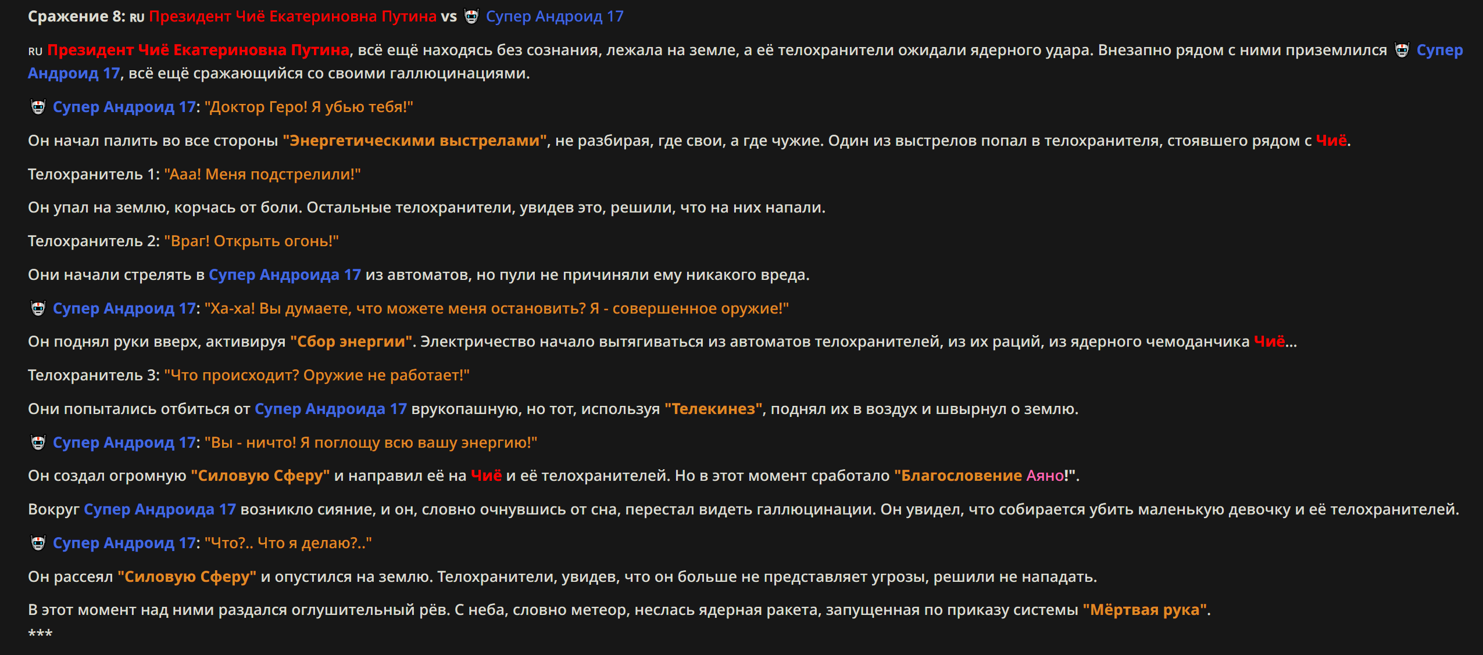Viewport: 1483px width, 655px height.
Task: Click blue "Супер Андроида 17" after "Вокруг"
Action: tap(160, 509)
